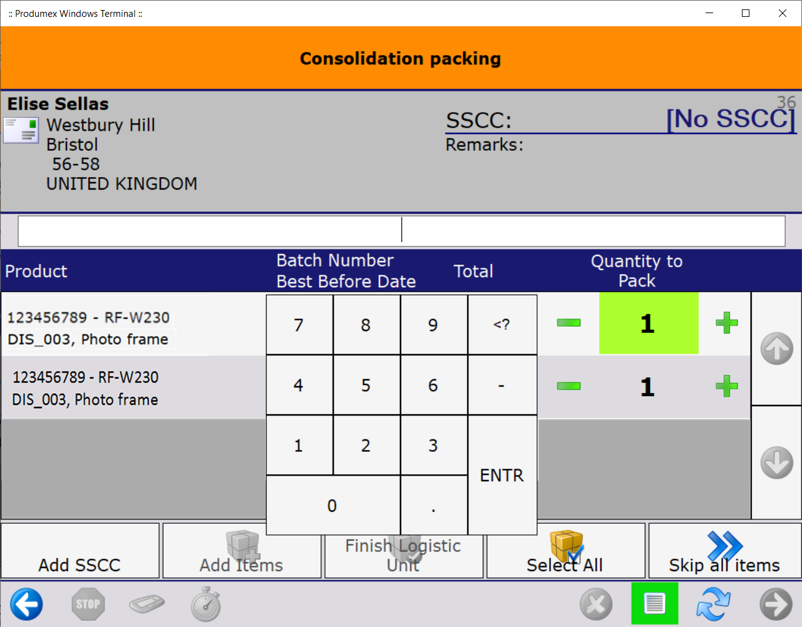
Task: Click the blue back arrow icon
Action: coord(26,604)
